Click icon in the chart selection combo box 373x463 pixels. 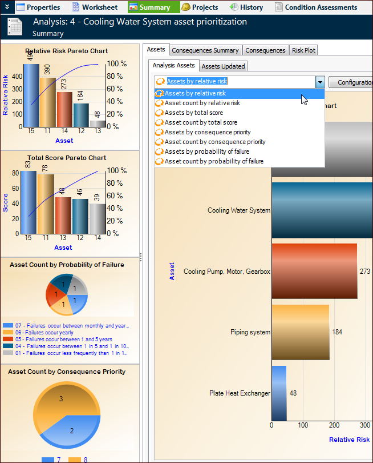[160, 82]
